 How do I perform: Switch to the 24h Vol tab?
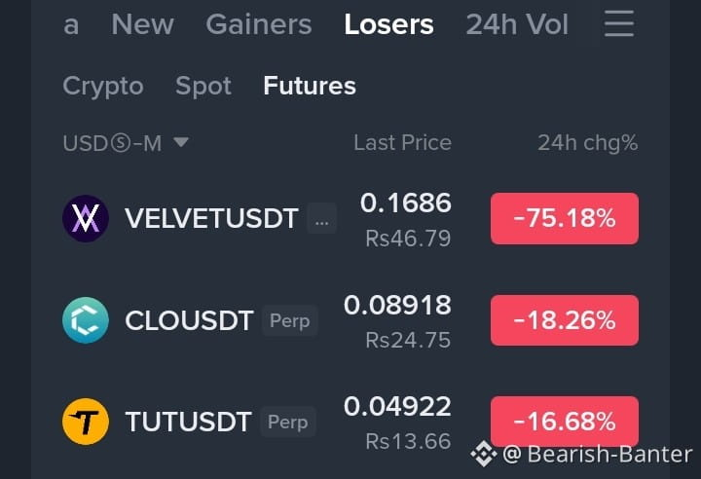click(517, 24)
